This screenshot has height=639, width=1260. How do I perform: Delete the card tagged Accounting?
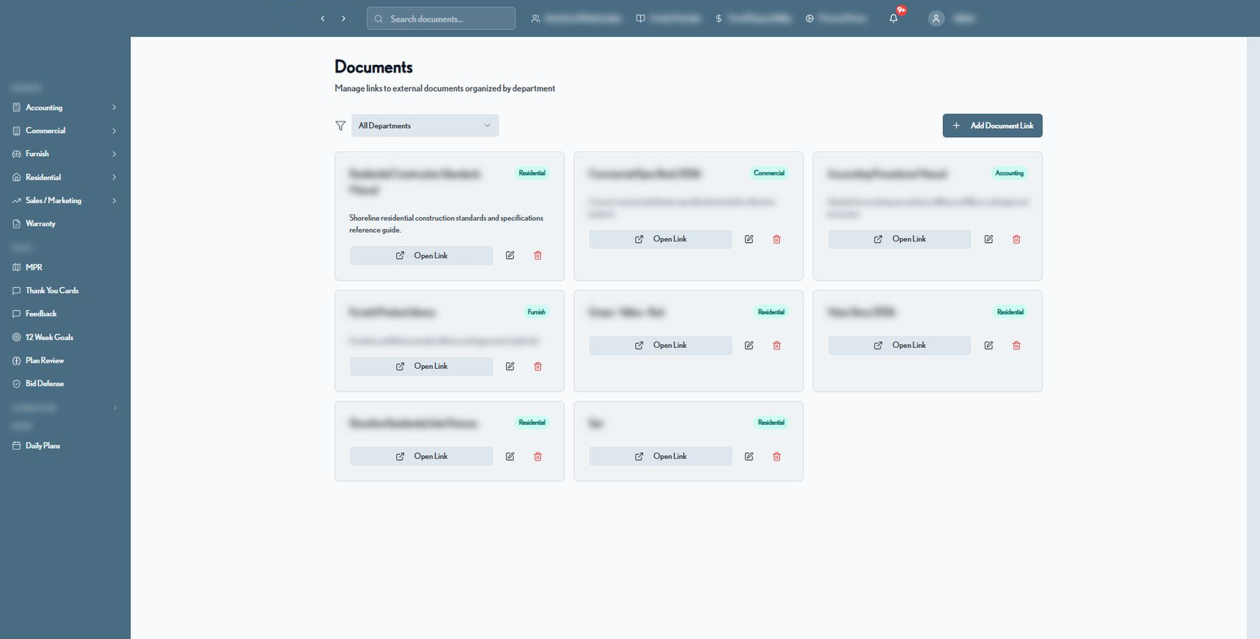coord(1016,239)
